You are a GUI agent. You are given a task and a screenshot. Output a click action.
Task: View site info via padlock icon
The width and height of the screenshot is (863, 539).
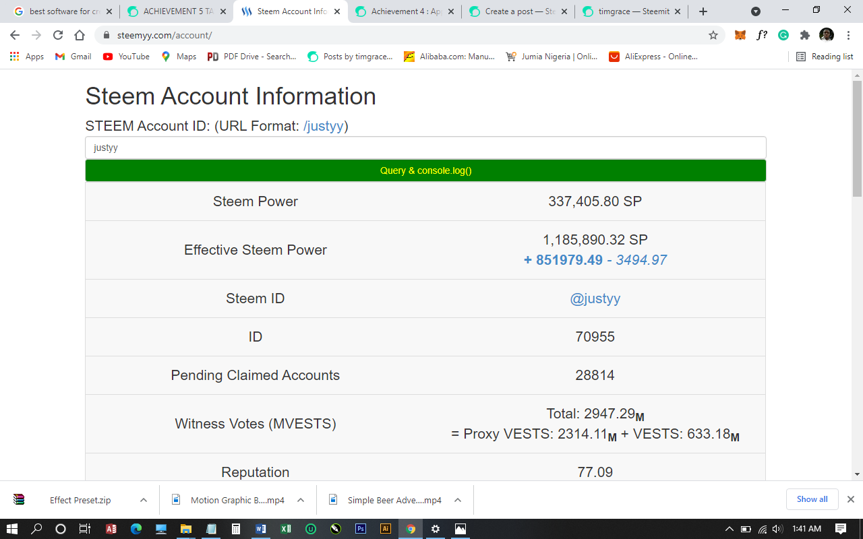(x=107, y=35)
